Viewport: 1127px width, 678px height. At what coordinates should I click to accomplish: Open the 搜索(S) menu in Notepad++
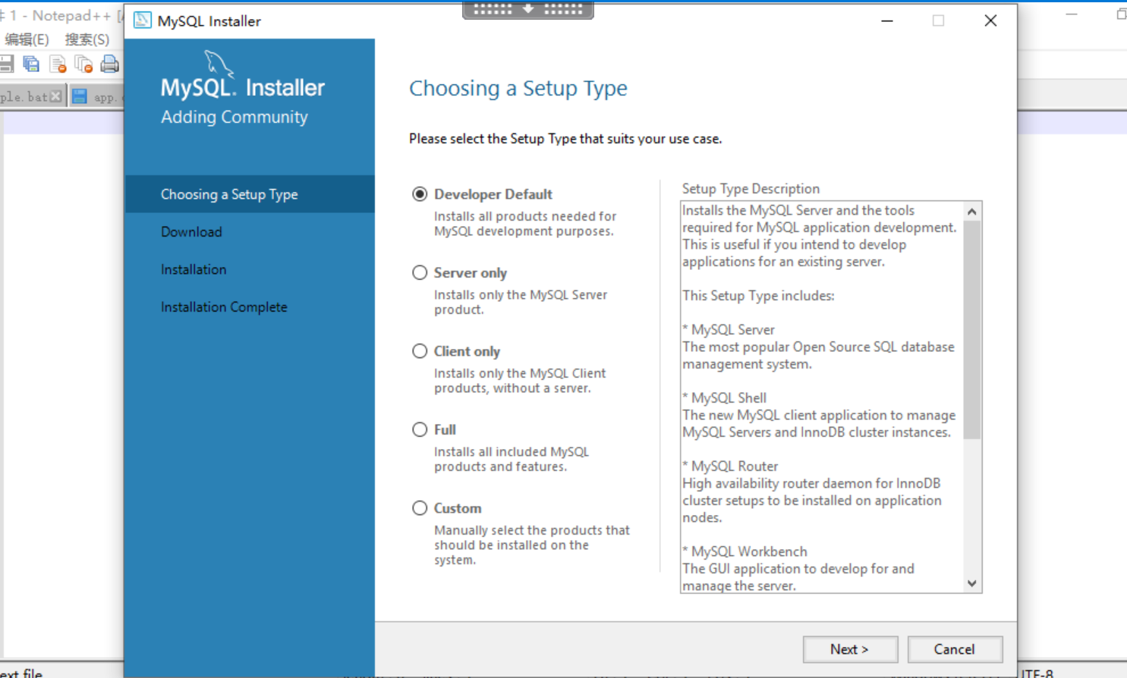87,39
